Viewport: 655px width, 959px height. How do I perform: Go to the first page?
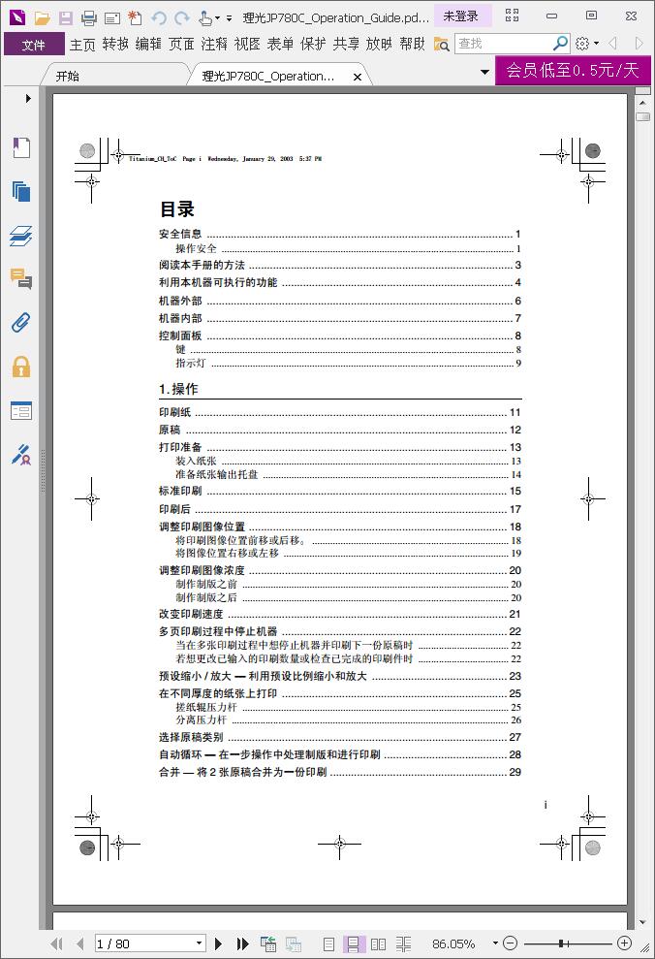[x=56, y=943]
